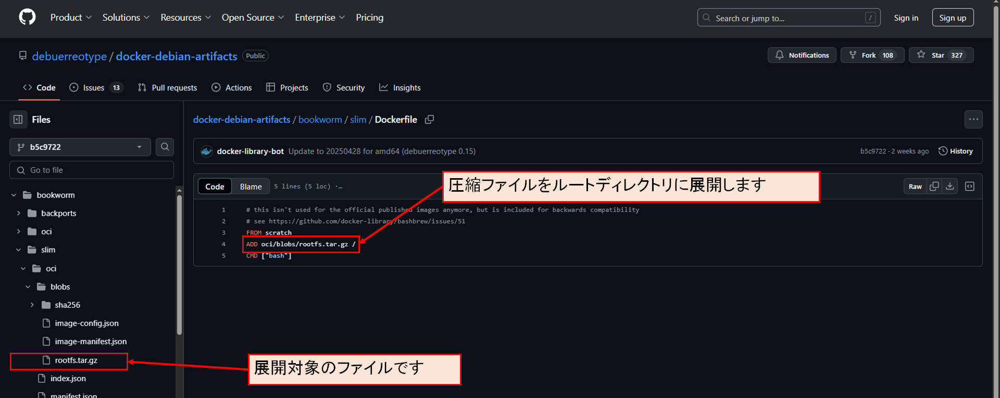Open the Resources menu

(x=186, y=17)
